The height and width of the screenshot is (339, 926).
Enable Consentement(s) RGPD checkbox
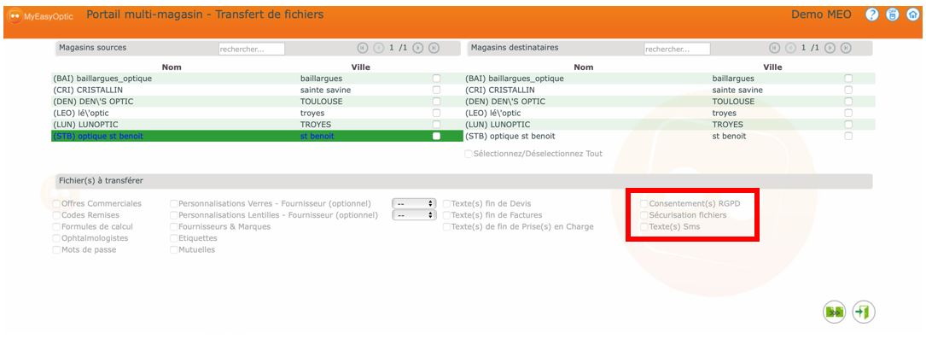tap(644, 204)
